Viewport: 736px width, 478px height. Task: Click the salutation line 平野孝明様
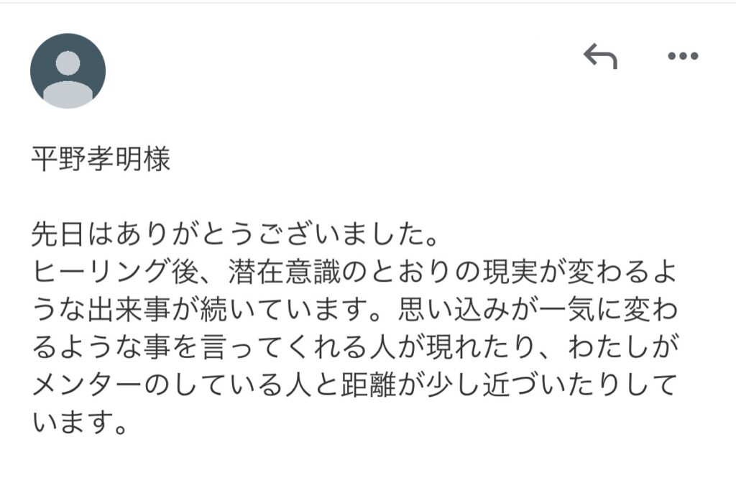tap(101, 159)
